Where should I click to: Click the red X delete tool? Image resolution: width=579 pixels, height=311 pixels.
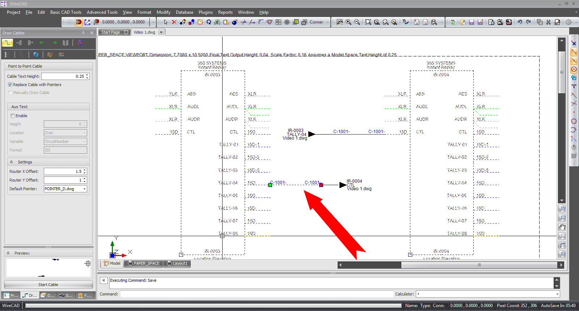[174, 22]
